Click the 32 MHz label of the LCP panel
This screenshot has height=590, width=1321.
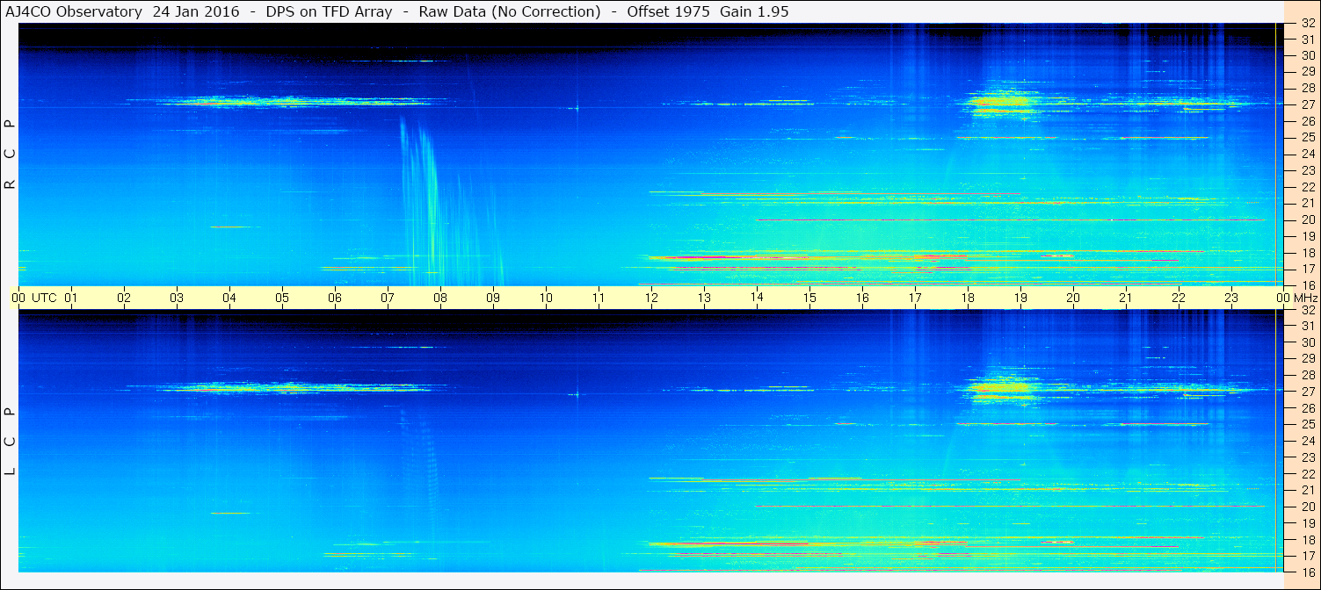pyautogui.click(x=1306, y=310)
